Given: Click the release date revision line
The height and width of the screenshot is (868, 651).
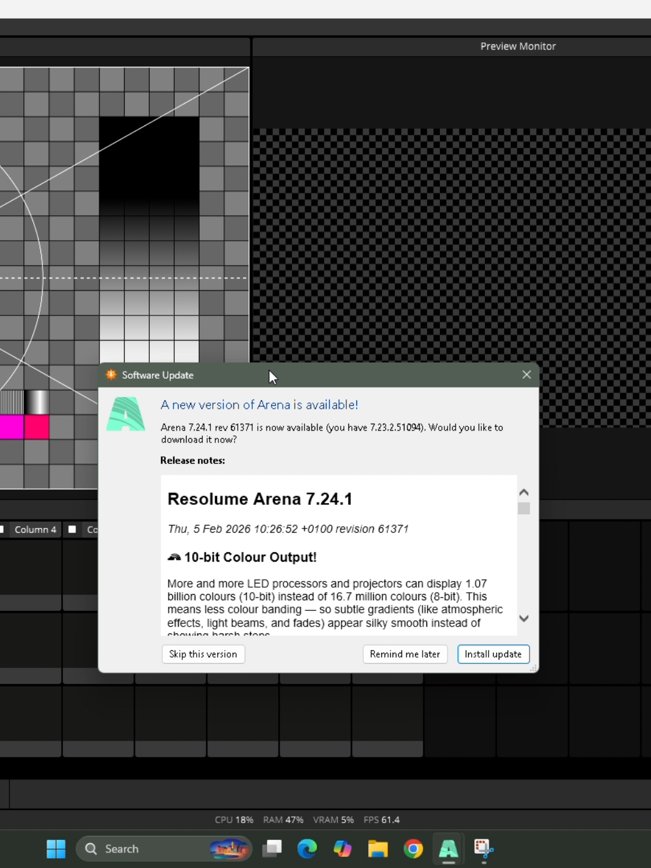Looking at the screenshot, I should click(x=288, y=529).
